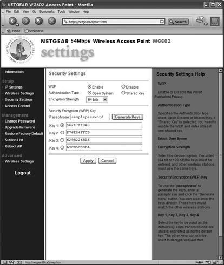
Task: Select Open System authentication radio
Action: pyautogui.click(x=89, y=93)
